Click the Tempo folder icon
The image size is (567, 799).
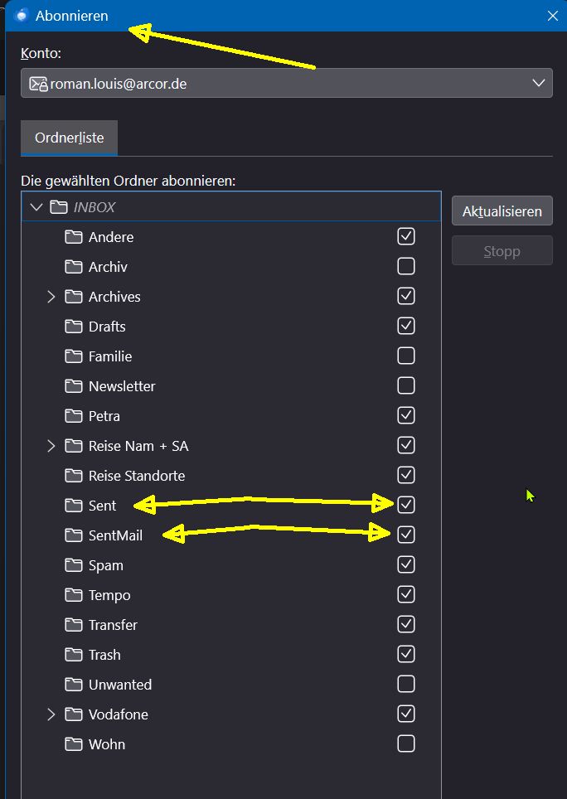pyautogui.click(x=74, y=594)
